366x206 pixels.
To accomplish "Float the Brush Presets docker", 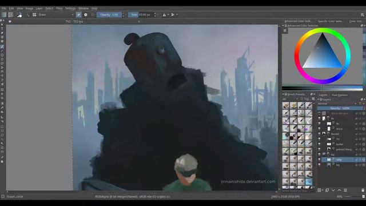I will [311, 94].
